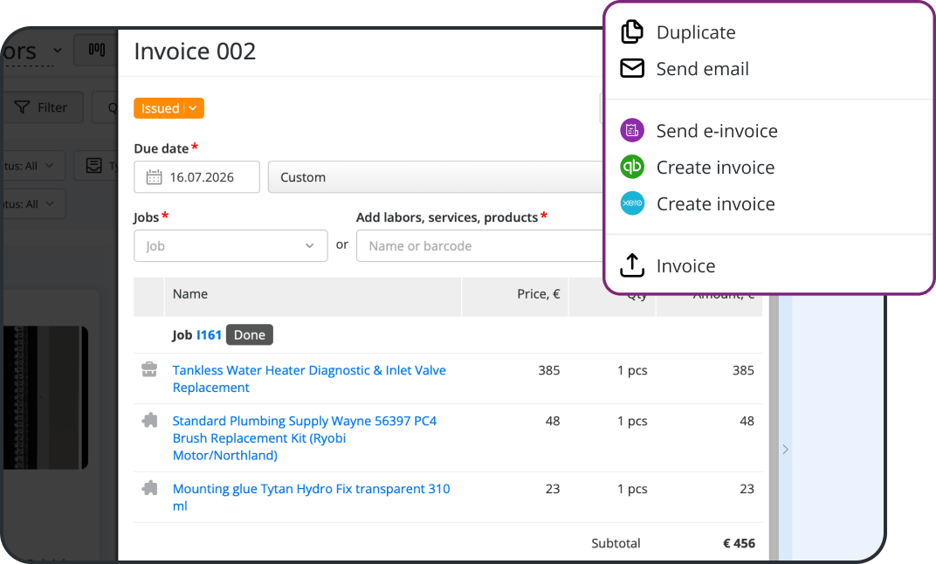Image resolution: width=936 pixels, height=564 pixels.
Task: Click the Name column header
Action: click(x=190, y=293)
